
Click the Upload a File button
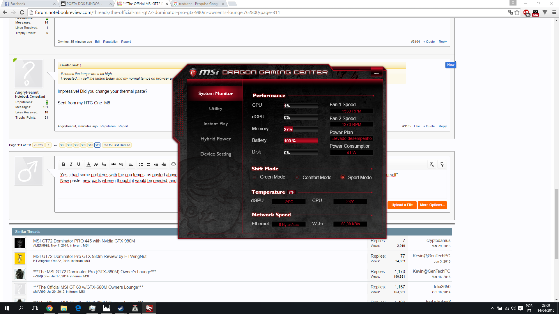(x=402, y=205)
